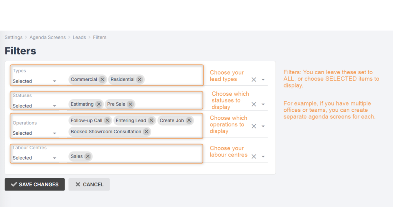Remove Booked Showroom Consultation chip

tap(146, 132)
